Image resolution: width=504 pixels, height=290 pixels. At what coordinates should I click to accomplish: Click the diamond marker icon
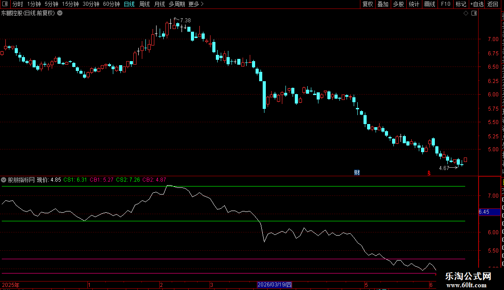point(466,13)
